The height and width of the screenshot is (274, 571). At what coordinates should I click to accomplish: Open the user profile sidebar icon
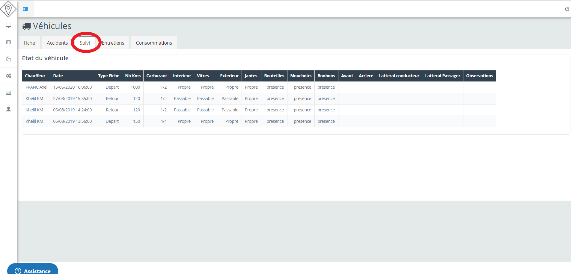[x=8, y=109]
